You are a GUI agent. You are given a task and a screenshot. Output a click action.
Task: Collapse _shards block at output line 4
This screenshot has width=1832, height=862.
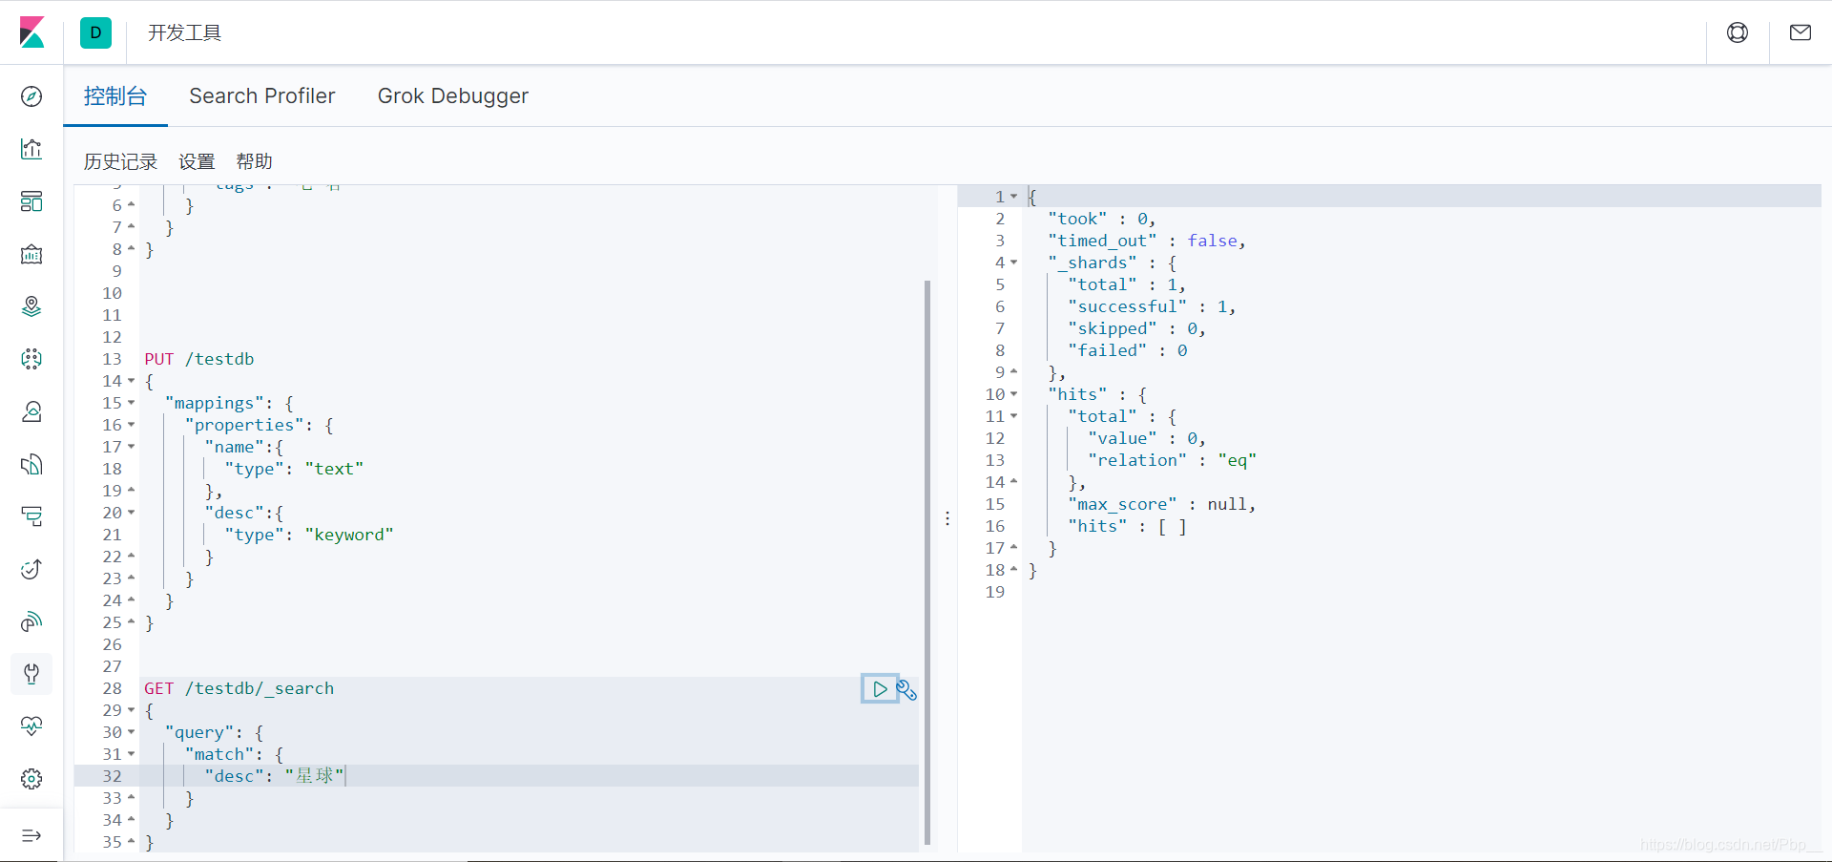click(1014, 263)
